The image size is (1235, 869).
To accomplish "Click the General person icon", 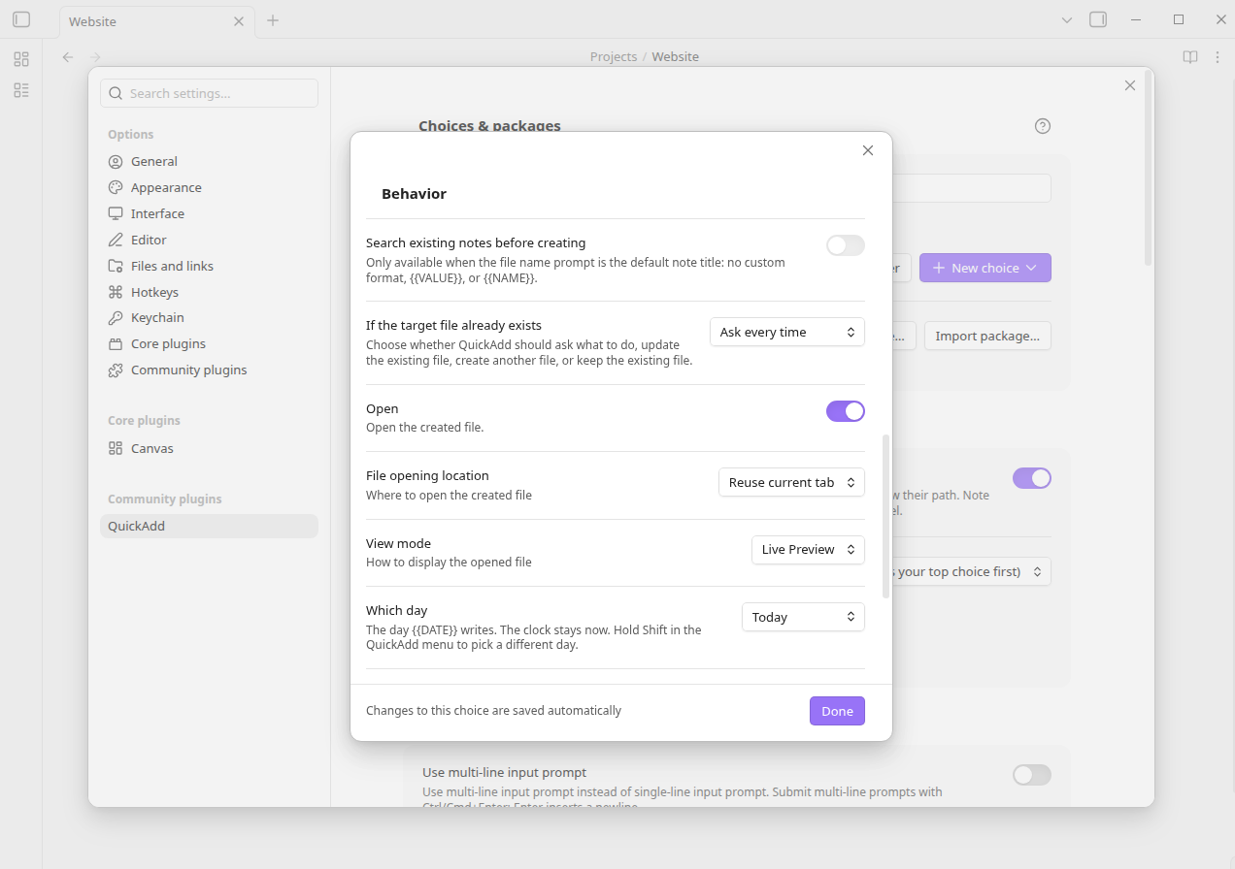I will coord(116,161).
